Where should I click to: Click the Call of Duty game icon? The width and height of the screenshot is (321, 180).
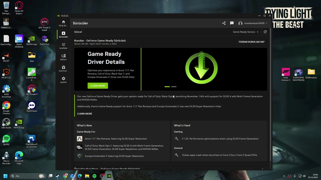79,147
